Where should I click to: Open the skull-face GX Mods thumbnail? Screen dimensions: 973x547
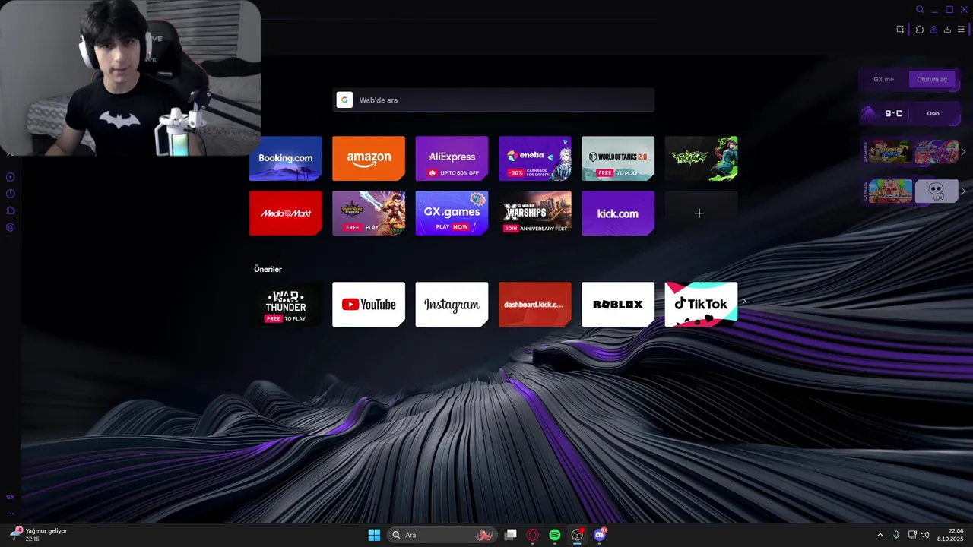937,191
